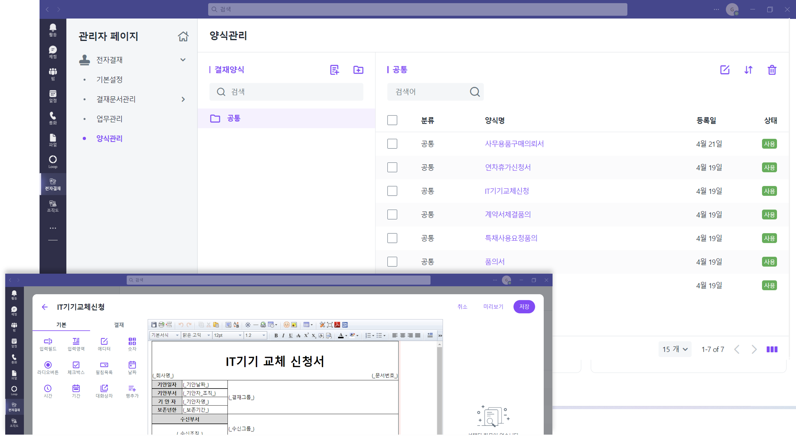The image size is (796, 436).
Task: Click the magnifier icon beside 검색어 field
Action: pos(475,92)
